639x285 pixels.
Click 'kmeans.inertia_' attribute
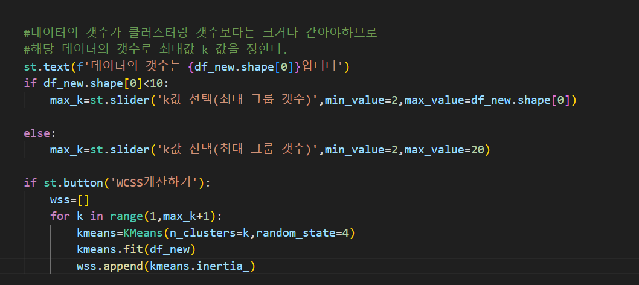pos(199,266)
